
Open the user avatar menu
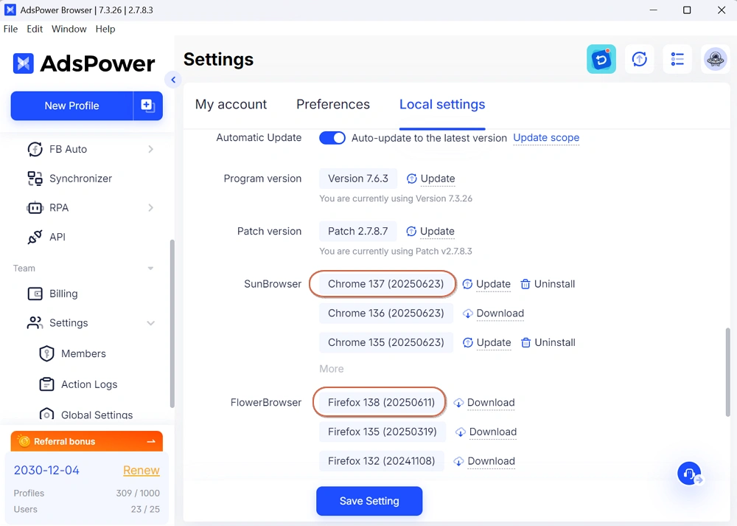(x=716, y=59)
